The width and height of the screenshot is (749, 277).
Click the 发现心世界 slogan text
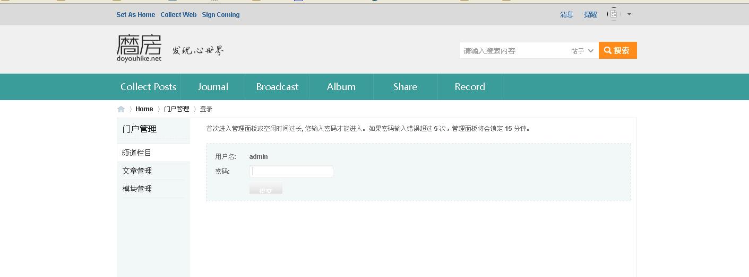click(198, 50)
